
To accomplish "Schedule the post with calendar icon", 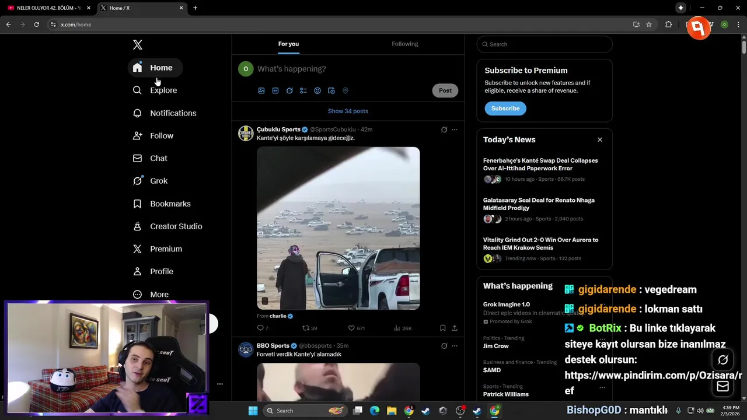I will (331, 90).
